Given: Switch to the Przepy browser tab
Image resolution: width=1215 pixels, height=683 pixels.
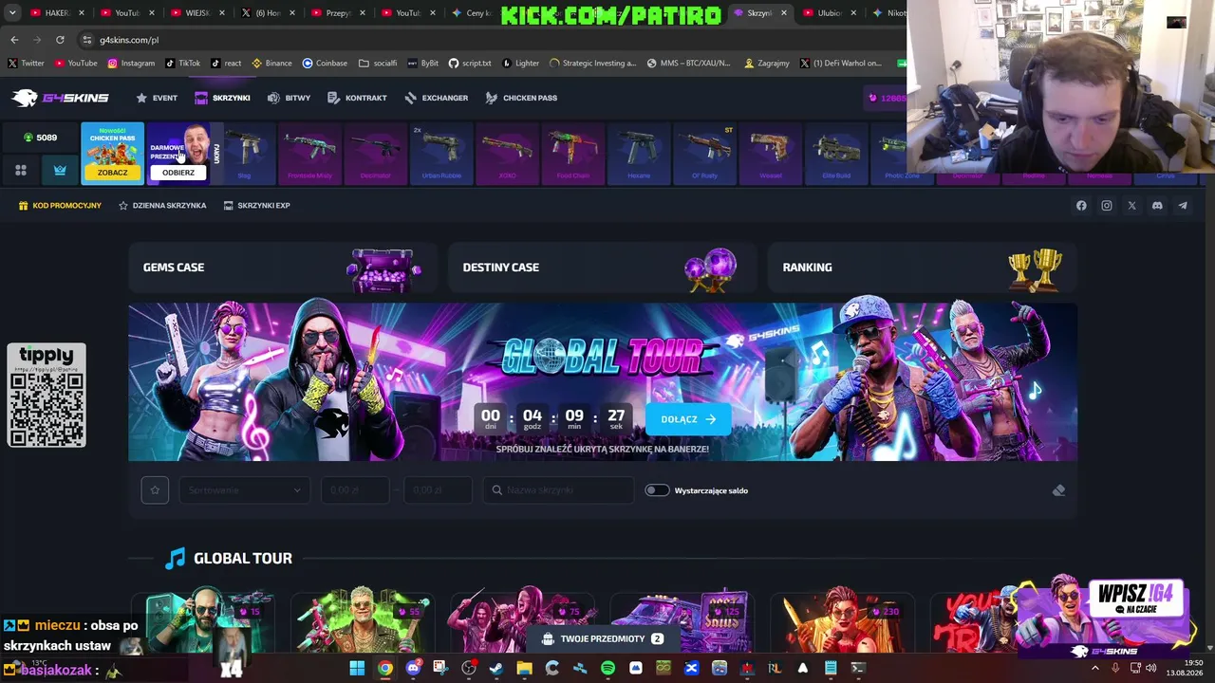Looking at the screenshot, I should coord(339,13).
